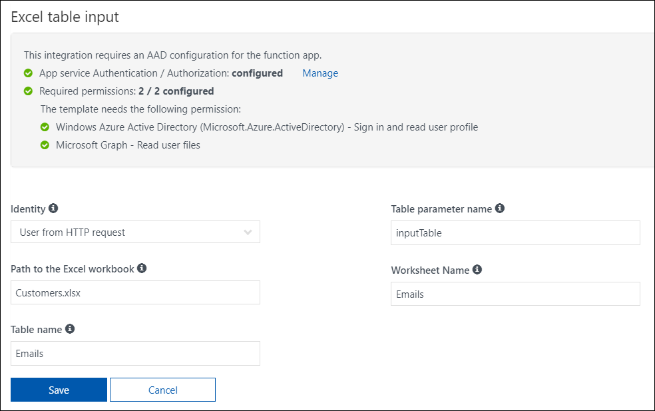Image resolution: width=655 pixels, height=411 pixels.
Task: Click green check next to Windows Azure Active Directory
Action: tap(45, 127)
